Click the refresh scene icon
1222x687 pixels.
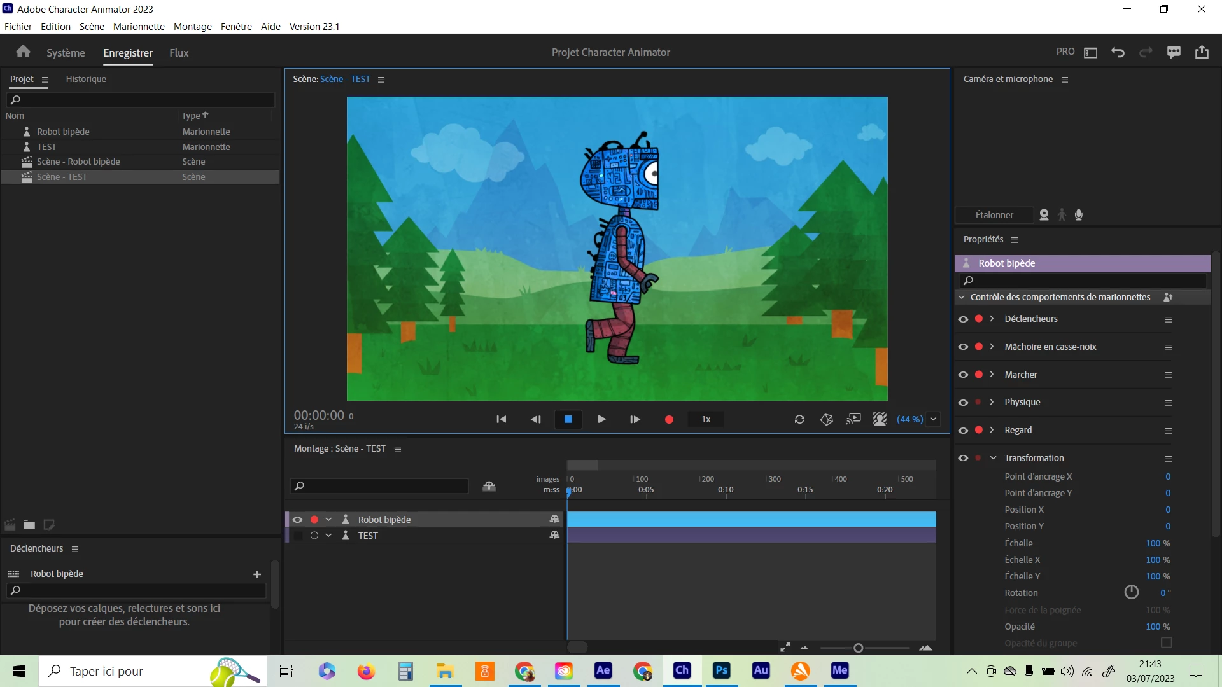[799, 419]
